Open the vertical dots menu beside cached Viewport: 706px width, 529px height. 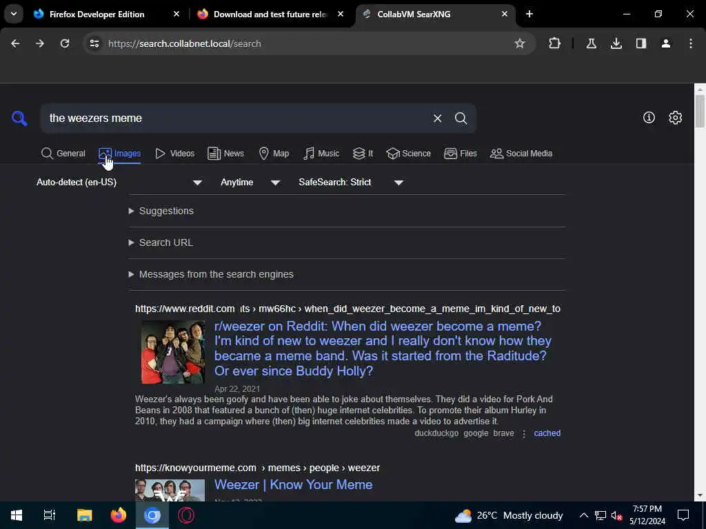pyautogui.click(x=524, y=434)
